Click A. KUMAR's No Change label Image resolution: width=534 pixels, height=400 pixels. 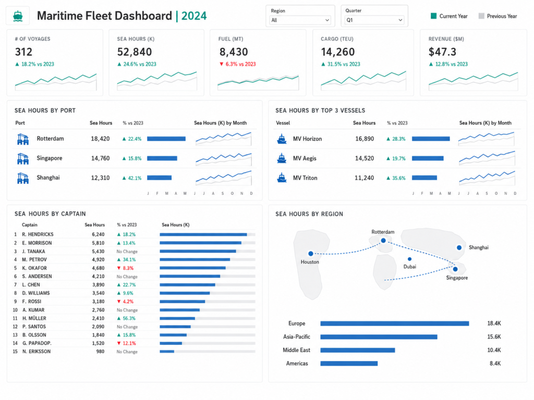click(127, 310)
